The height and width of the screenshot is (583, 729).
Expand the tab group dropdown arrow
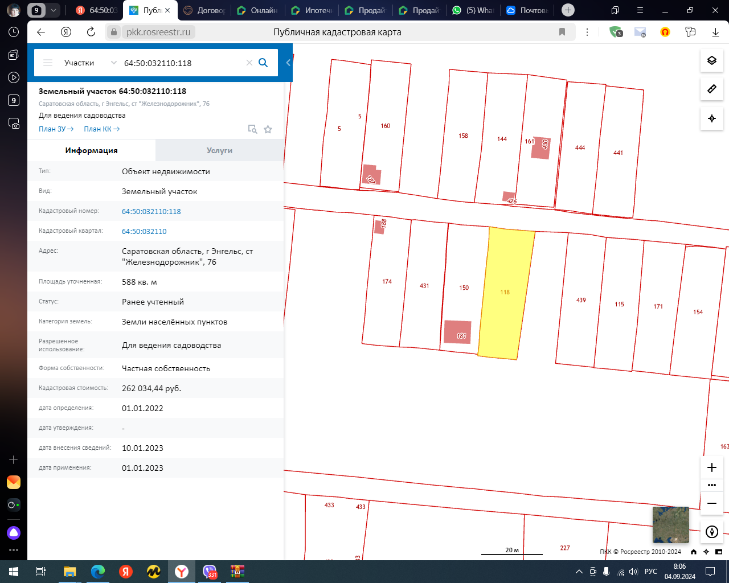[x=53, y=10]
